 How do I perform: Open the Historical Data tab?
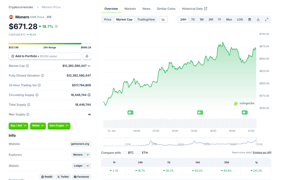click(x=194, y=9)
